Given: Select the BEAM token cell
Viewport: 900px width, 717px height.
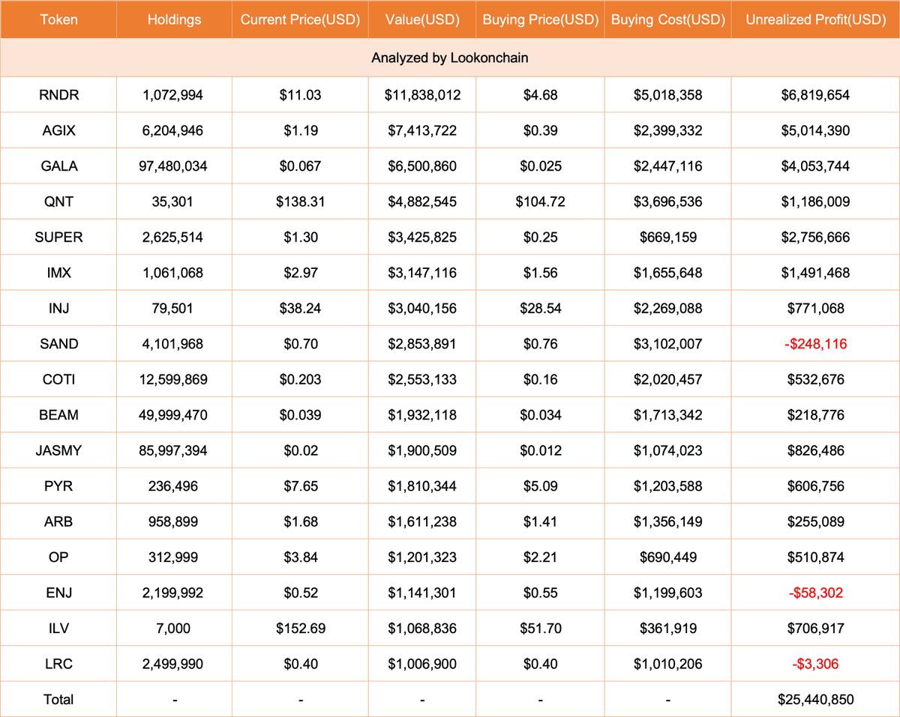Looking at the screenshot, I should coord(58,415).
